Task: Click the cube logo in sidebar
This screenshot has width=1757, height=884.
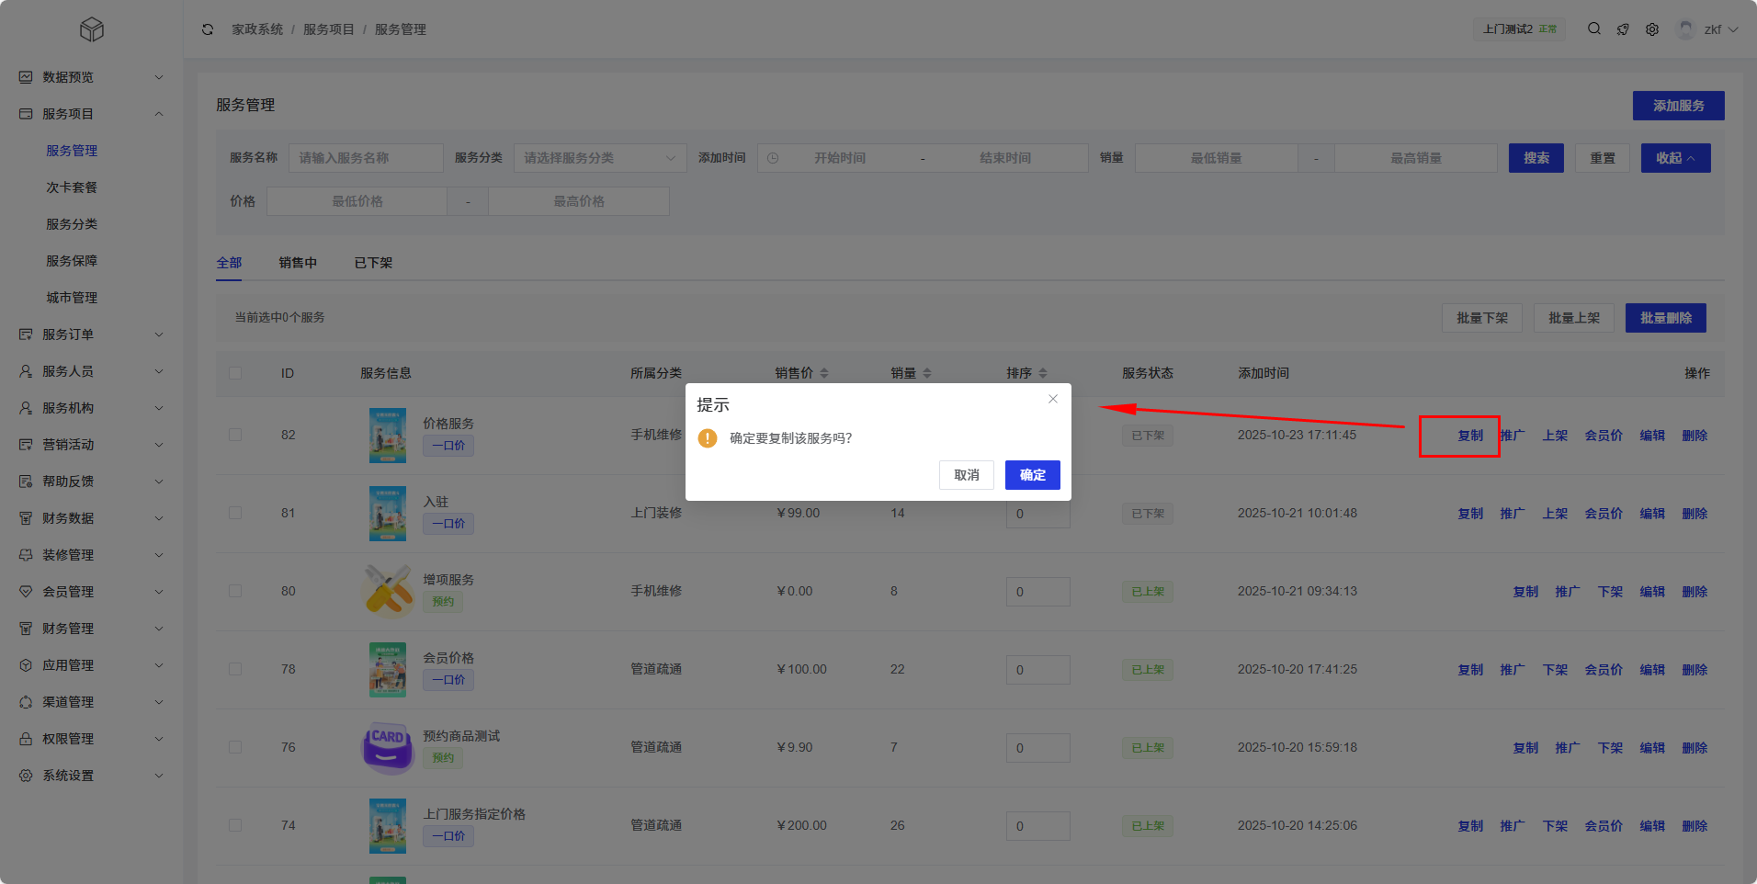Action: (92, 30)
